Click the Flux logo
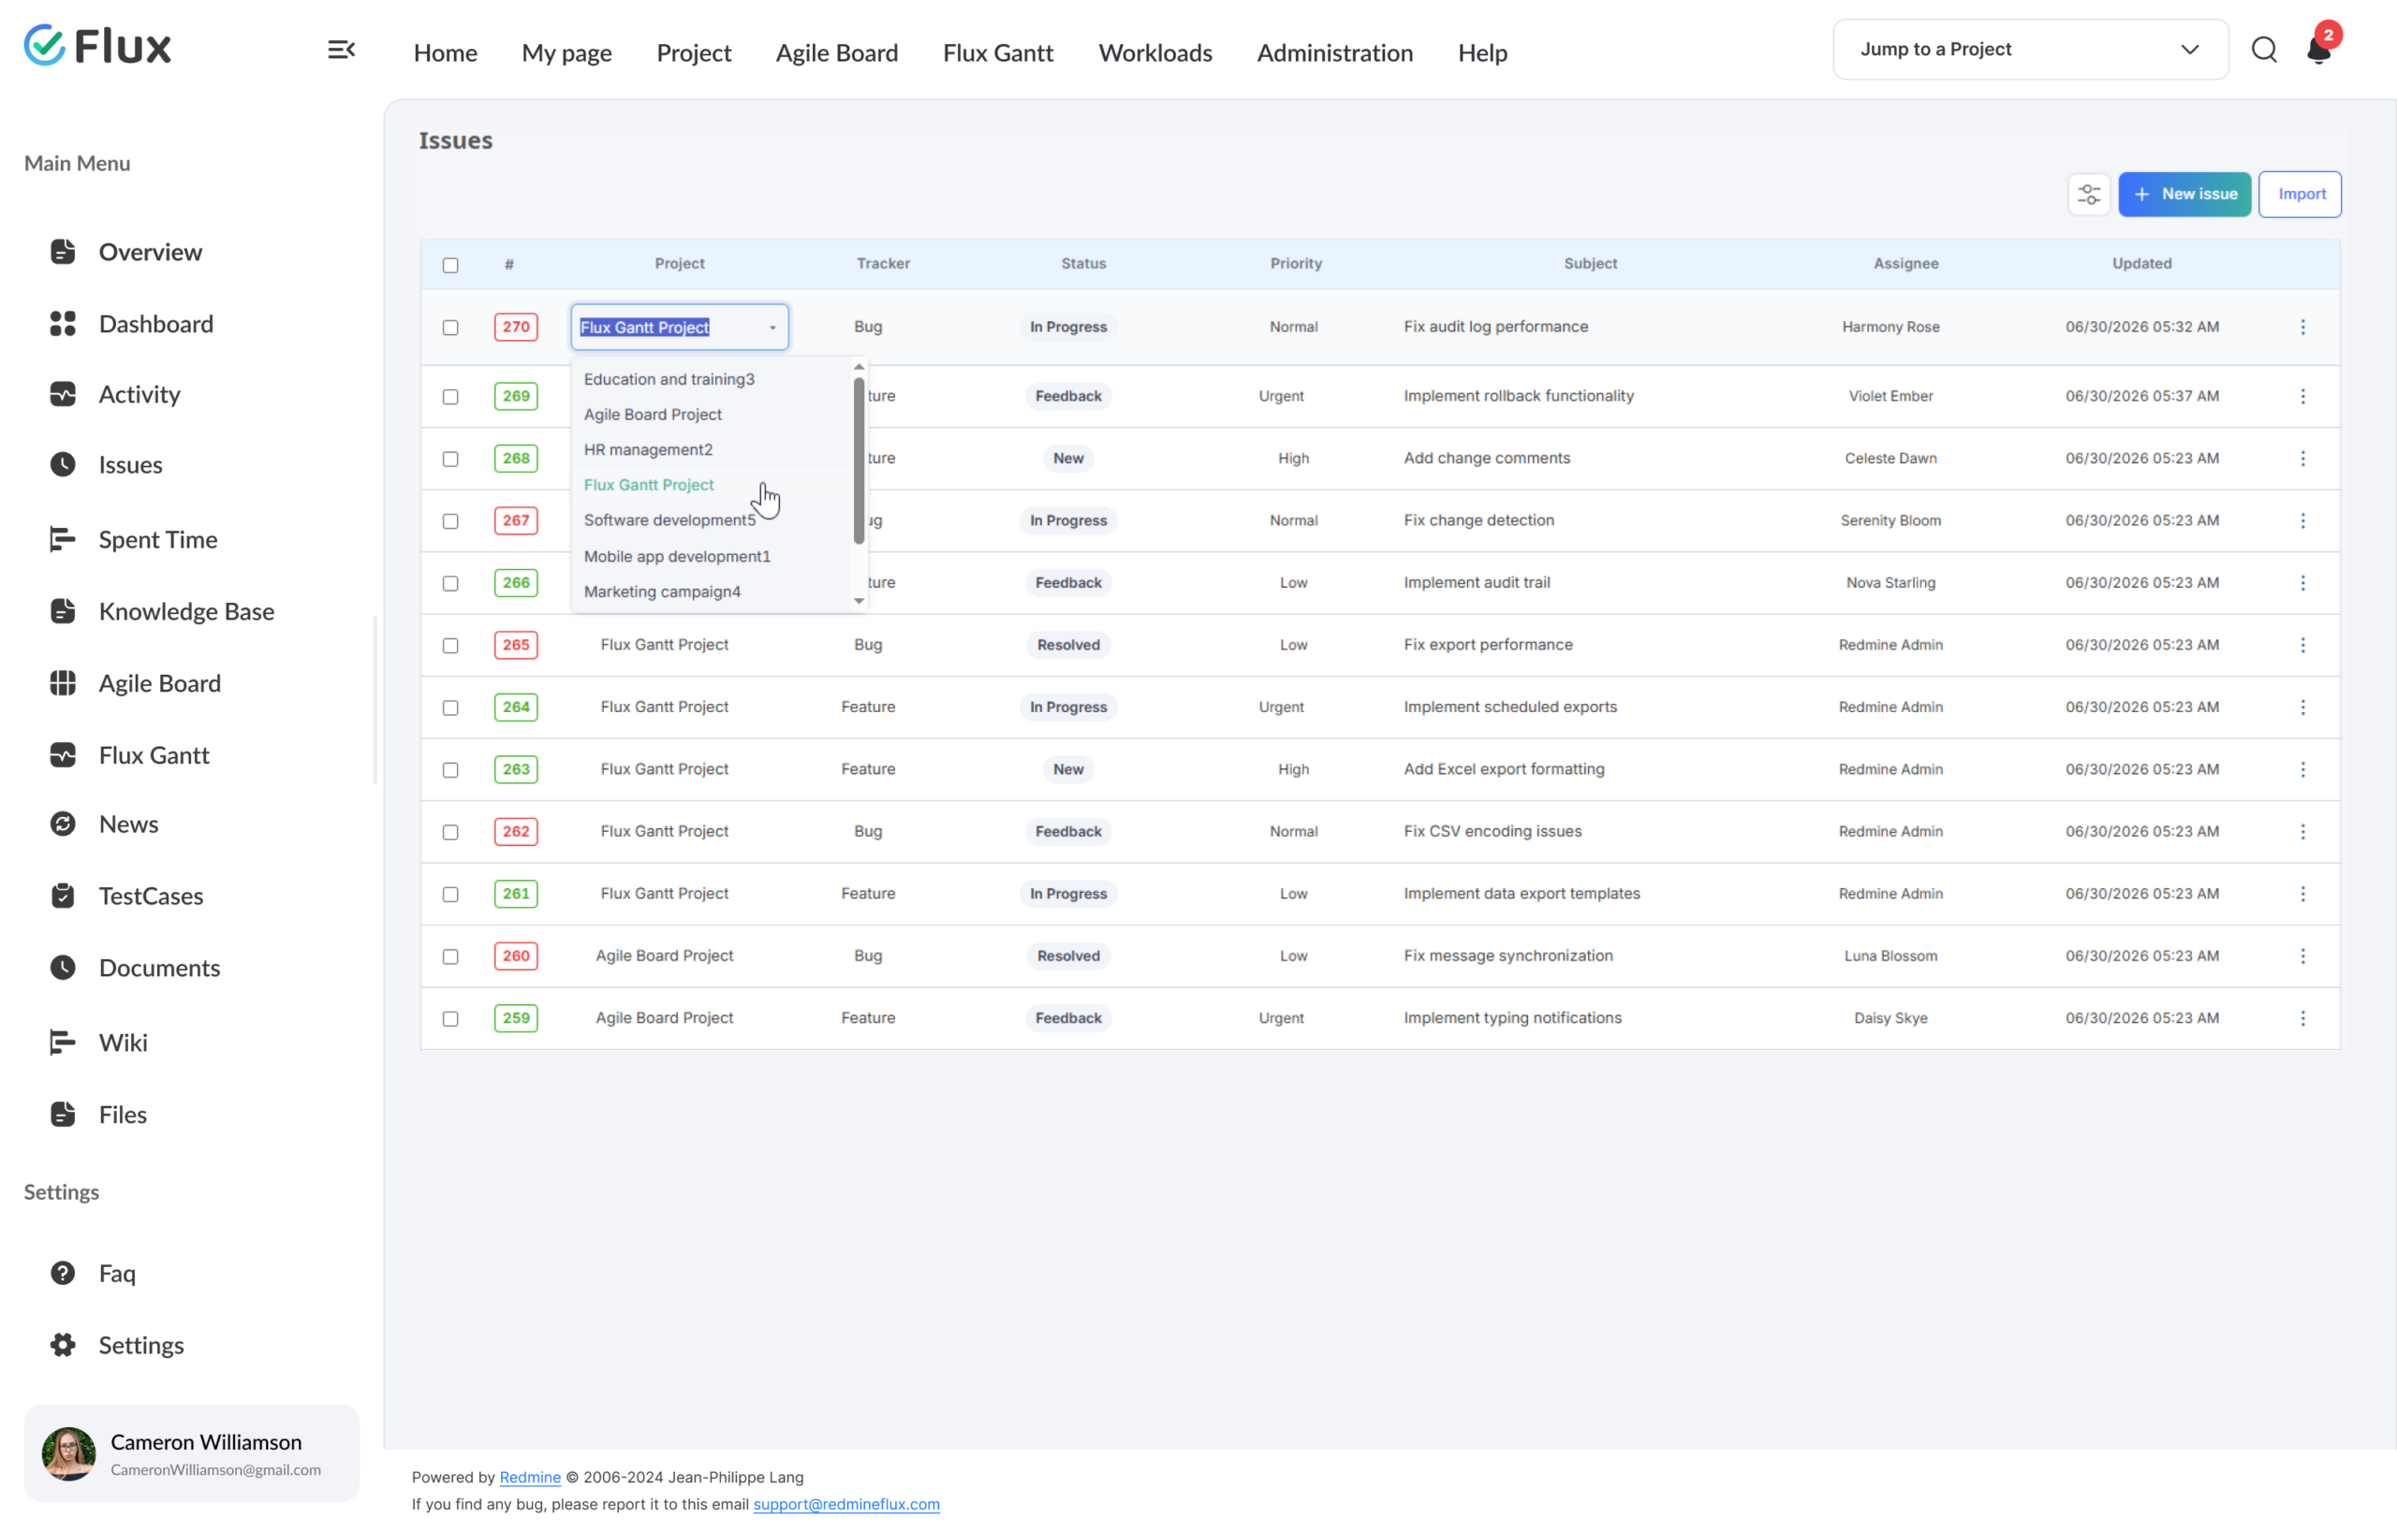Screen dimensions: 2397x1532 [97, 46]
